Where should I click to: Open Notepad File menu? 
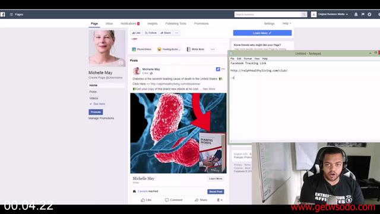(232, 59)
